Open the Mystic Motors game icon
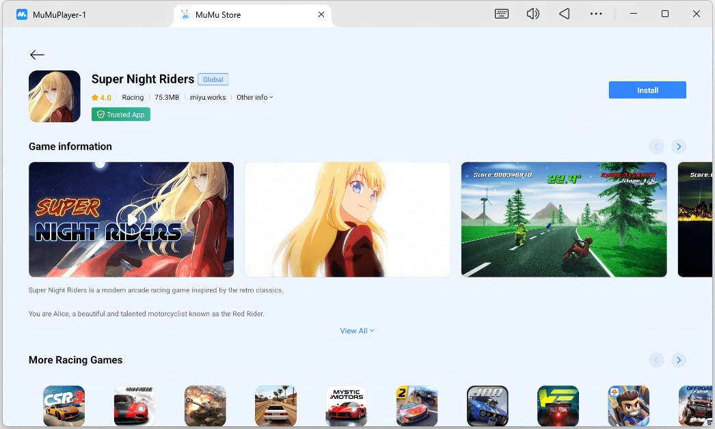The width and height of the screenshot is (715, 429). (x=347, y=406)
